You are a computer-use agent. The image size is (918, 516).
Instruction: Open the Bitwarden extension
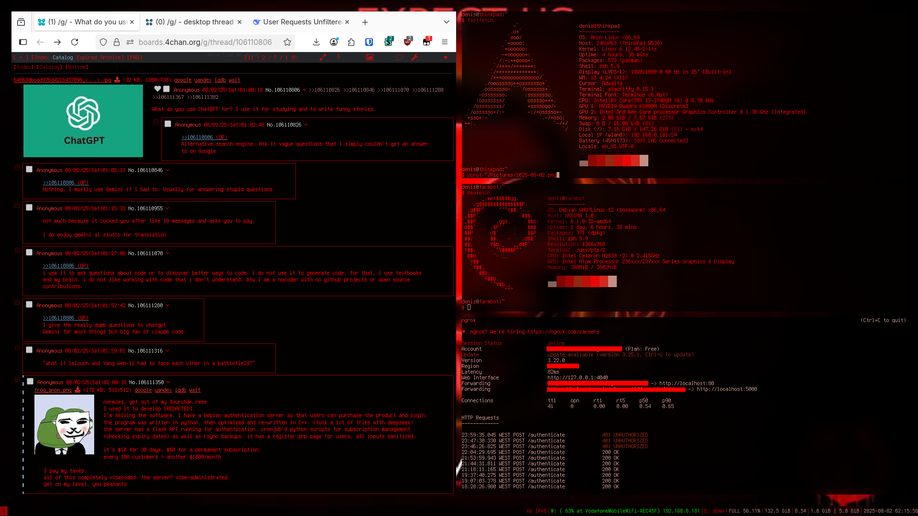369,42
